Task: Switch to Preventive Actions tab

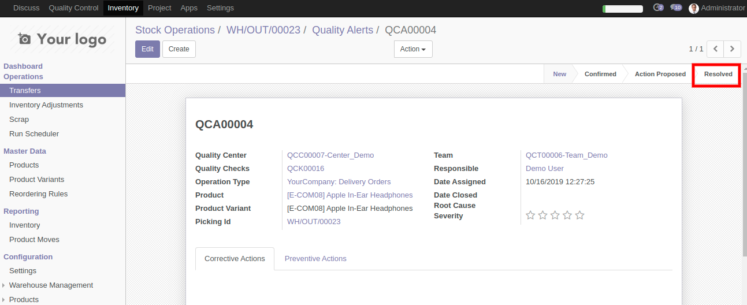Action: pyautogui.click(x=315, y=259)
